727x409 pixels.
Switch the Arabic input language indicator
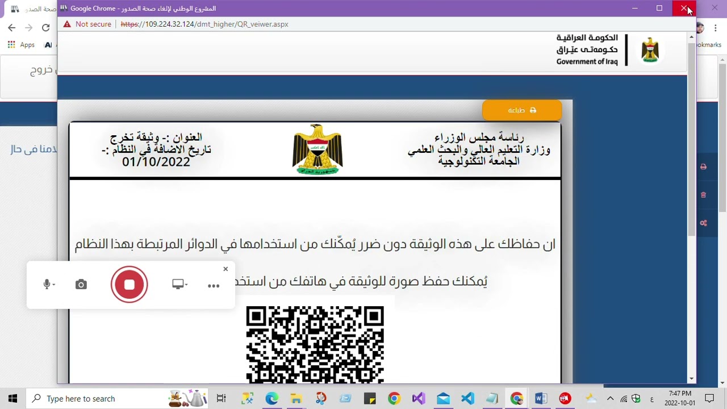pyautogui.click(x=651, y=398)
